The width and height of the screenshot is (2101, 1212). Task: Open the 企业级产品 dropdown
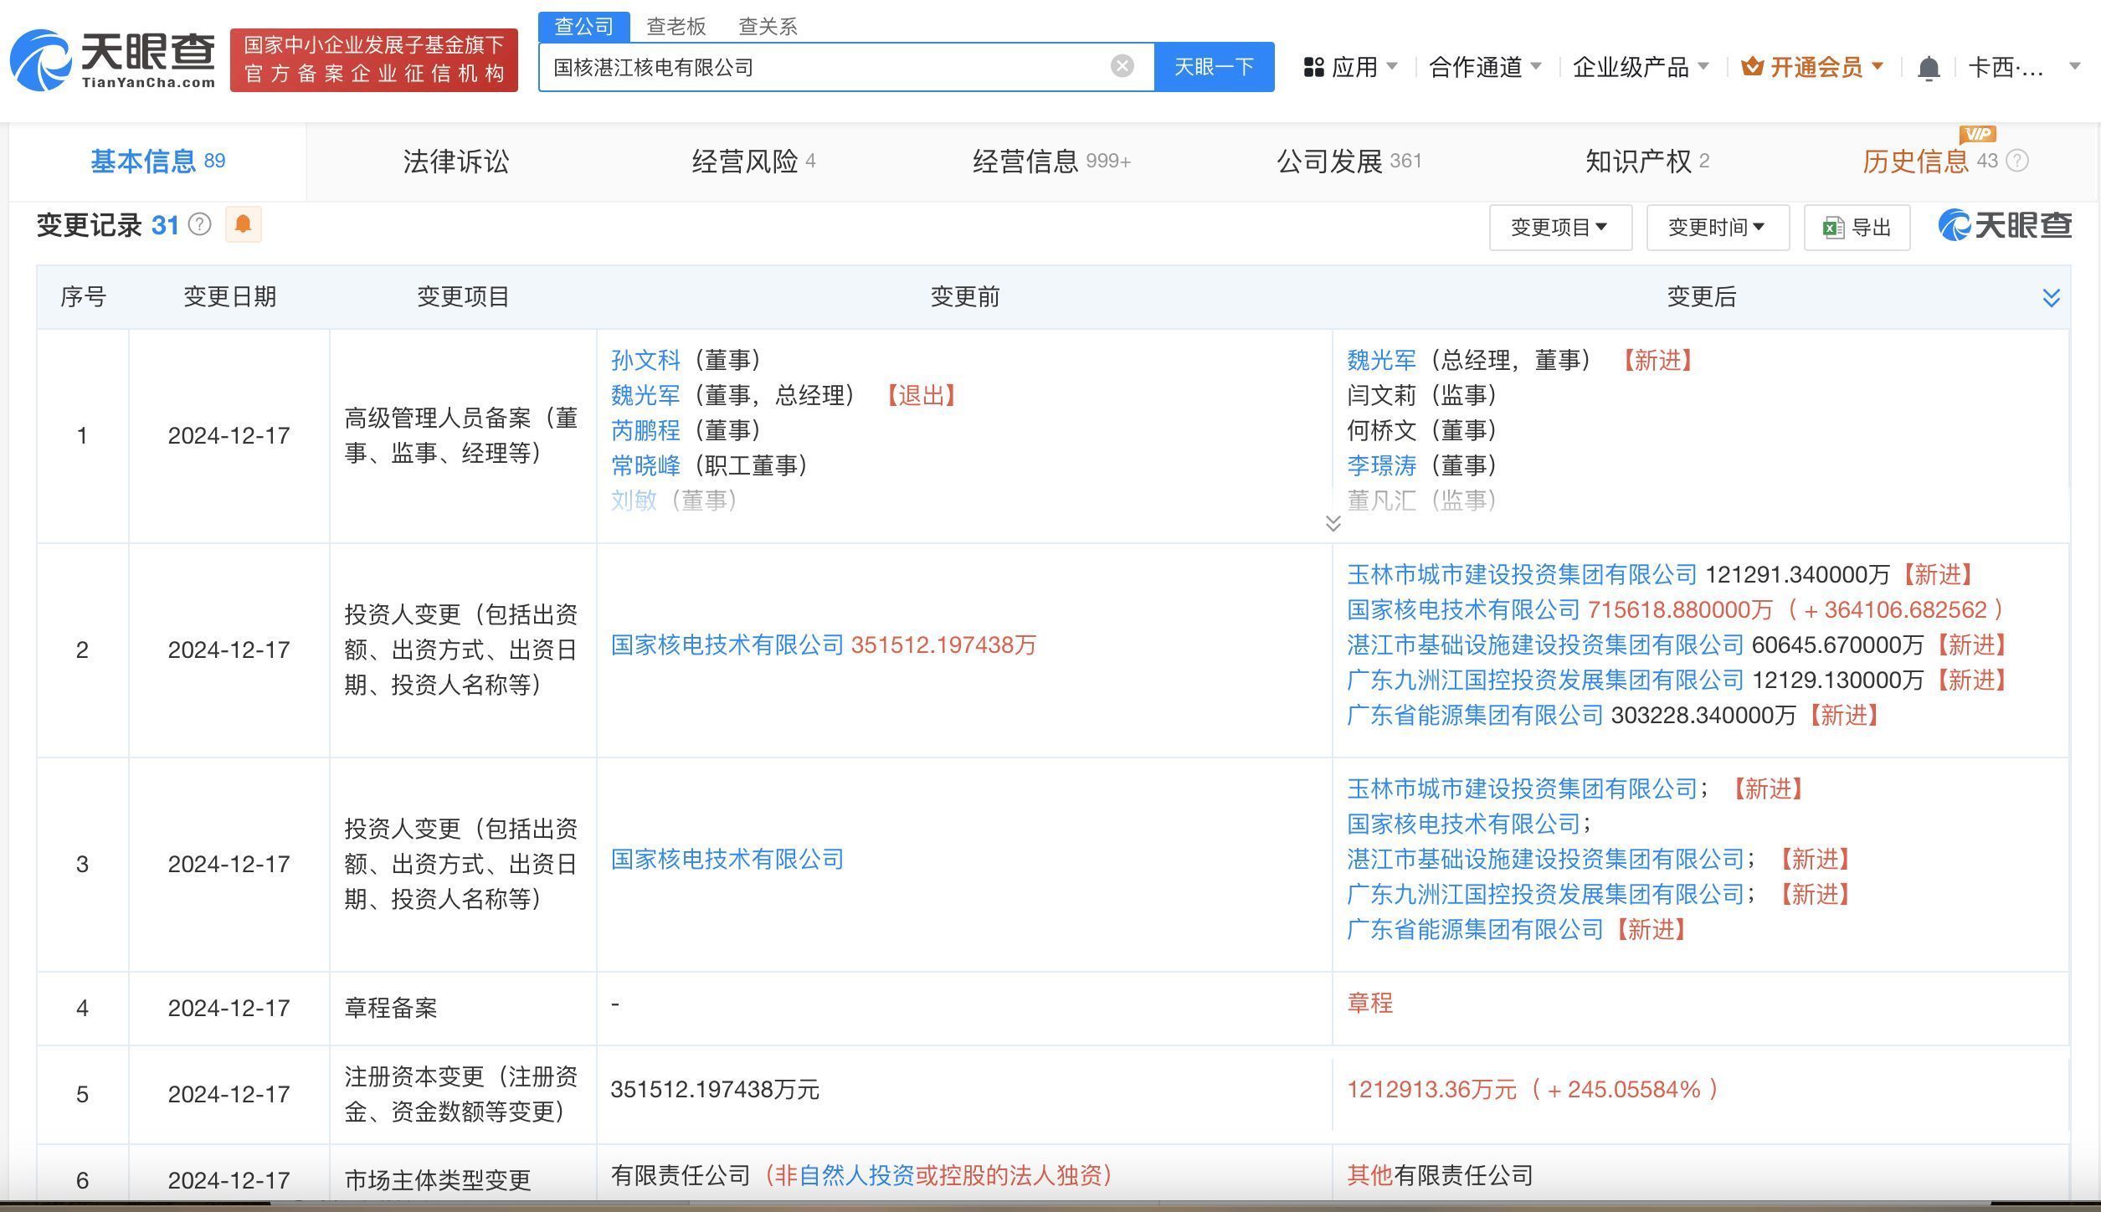[1640, 67]
